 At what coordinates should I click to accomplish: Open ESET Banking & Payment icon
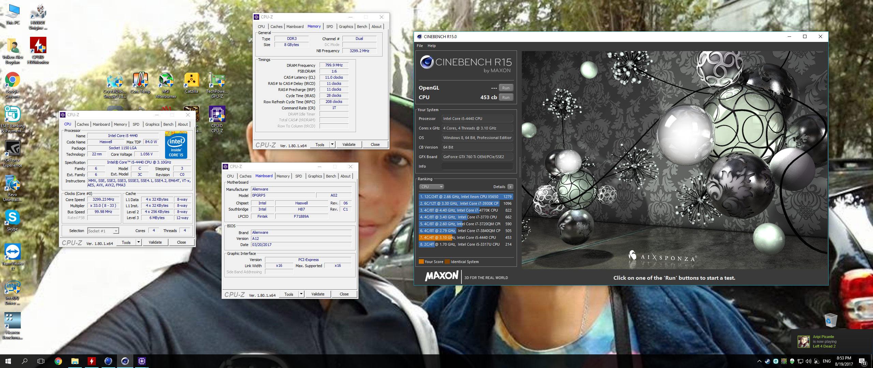13,119
